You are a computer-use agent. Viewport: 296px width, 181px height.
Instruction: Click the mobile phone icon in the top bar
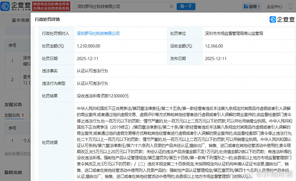(290, 6)
